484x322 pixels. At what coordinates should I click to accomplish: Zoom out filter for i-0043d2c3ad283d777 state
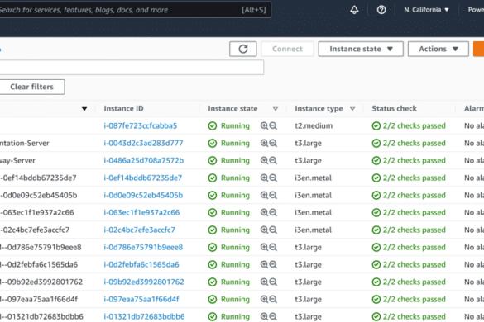(273, 143)
